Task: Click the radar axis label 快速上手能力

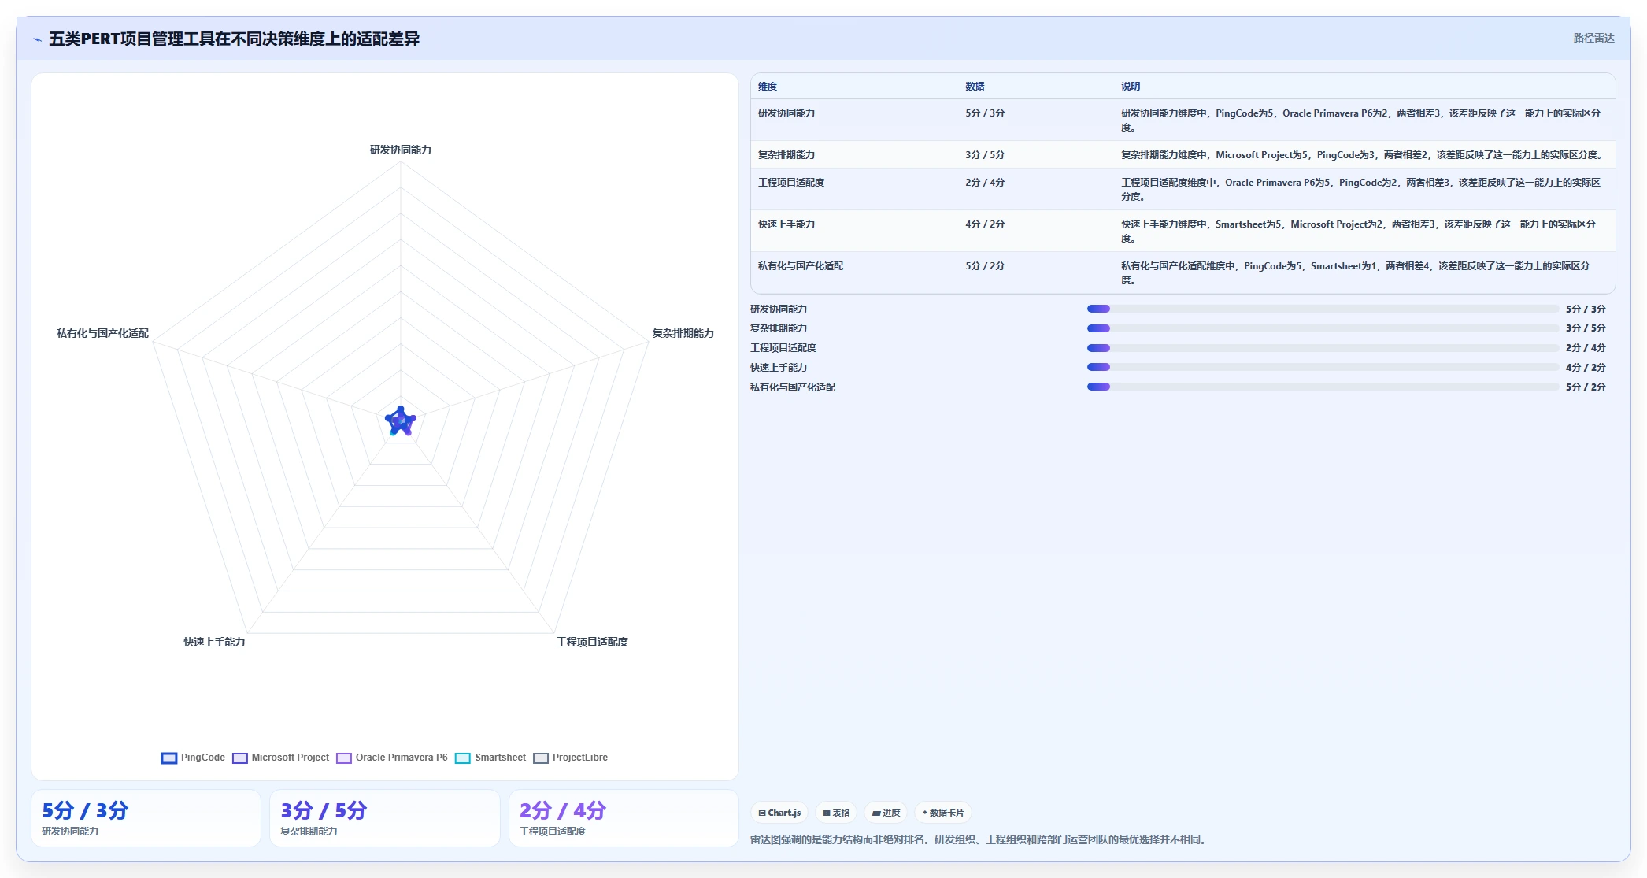Action: click(214, 642)
